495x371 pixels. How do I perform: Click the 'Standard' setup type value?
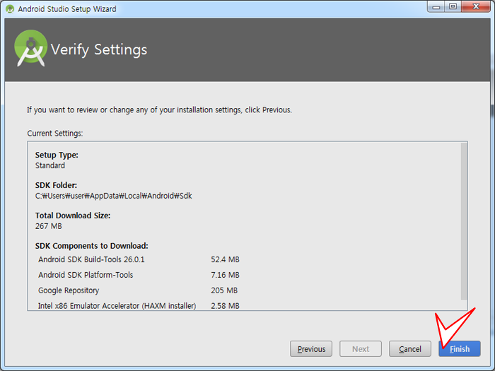pos(50,165)
